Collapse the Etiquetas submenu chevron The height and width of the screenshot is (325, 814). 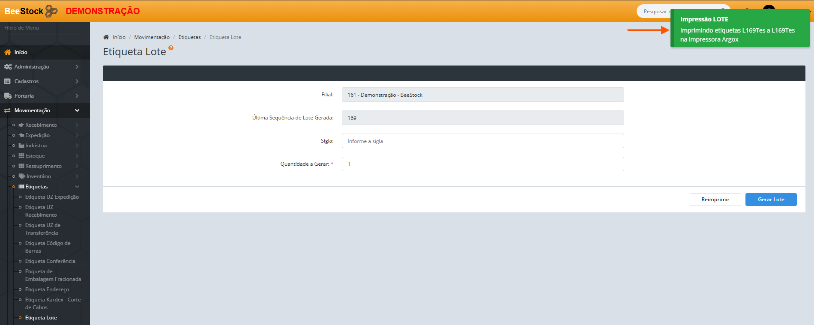77,187
